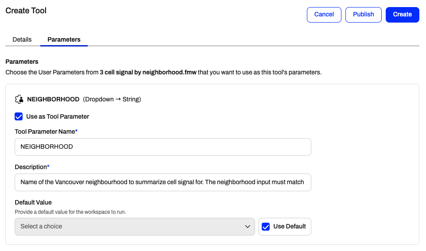Click into the Description text field
This screenshot has height=251, width=426.
163,182
